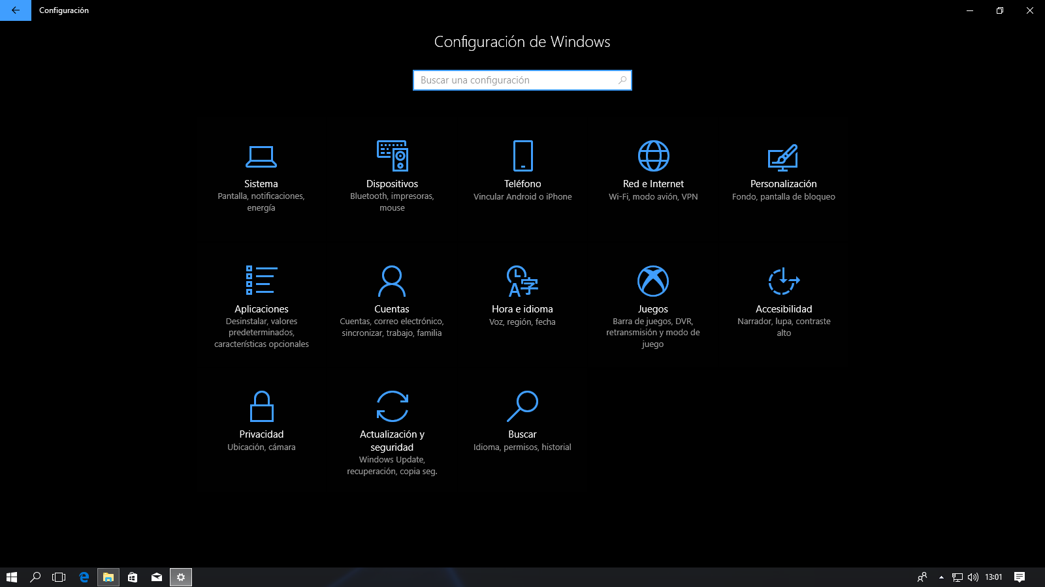This screenshot has width=1045, height=587.
Task: Click 'Idioma, permisos, historial' description
Action: [522, 447]
